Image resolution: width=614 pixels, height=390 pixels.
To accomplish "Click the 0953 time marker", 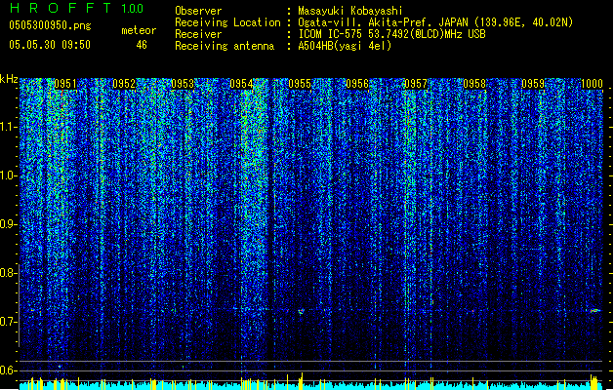I will click(183, 84).
